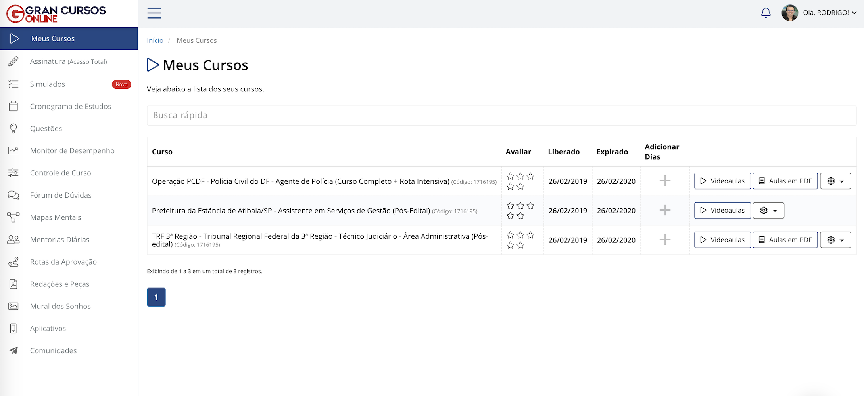Click the Aplicativos phone icon
864x396 pixels.
(13, 328)
